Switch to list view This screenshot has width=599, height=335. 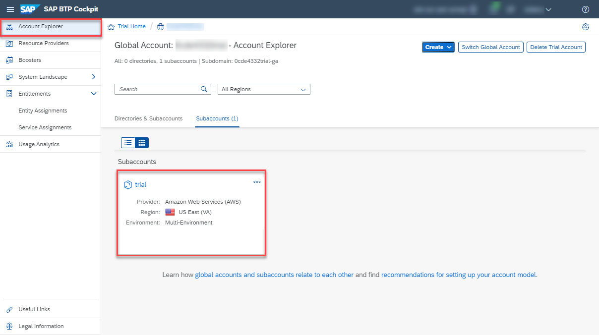point(128,143)
